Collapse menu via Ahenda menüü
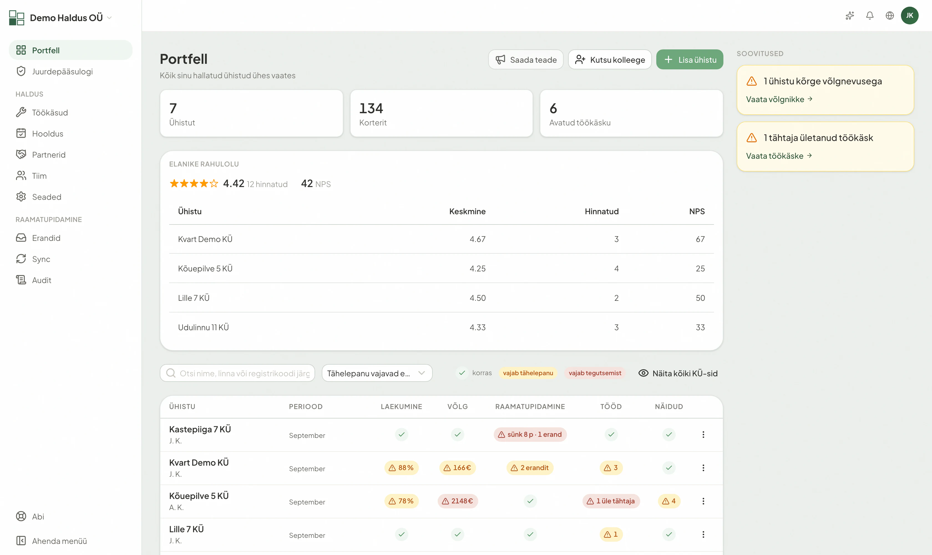 (71, 541)
